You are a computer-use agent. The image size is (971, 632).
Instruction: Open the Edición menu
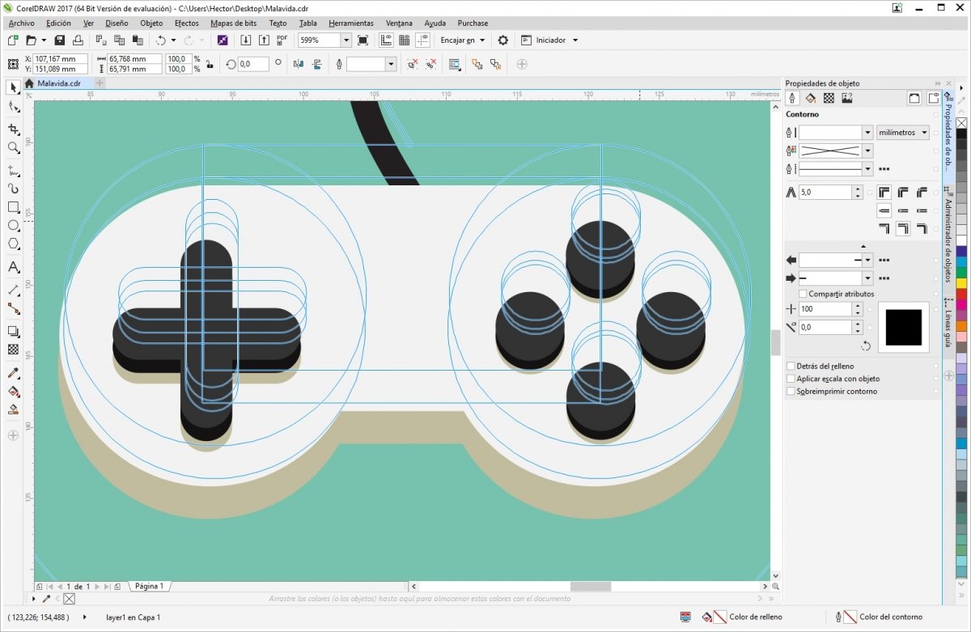click(x=59, y=23)
